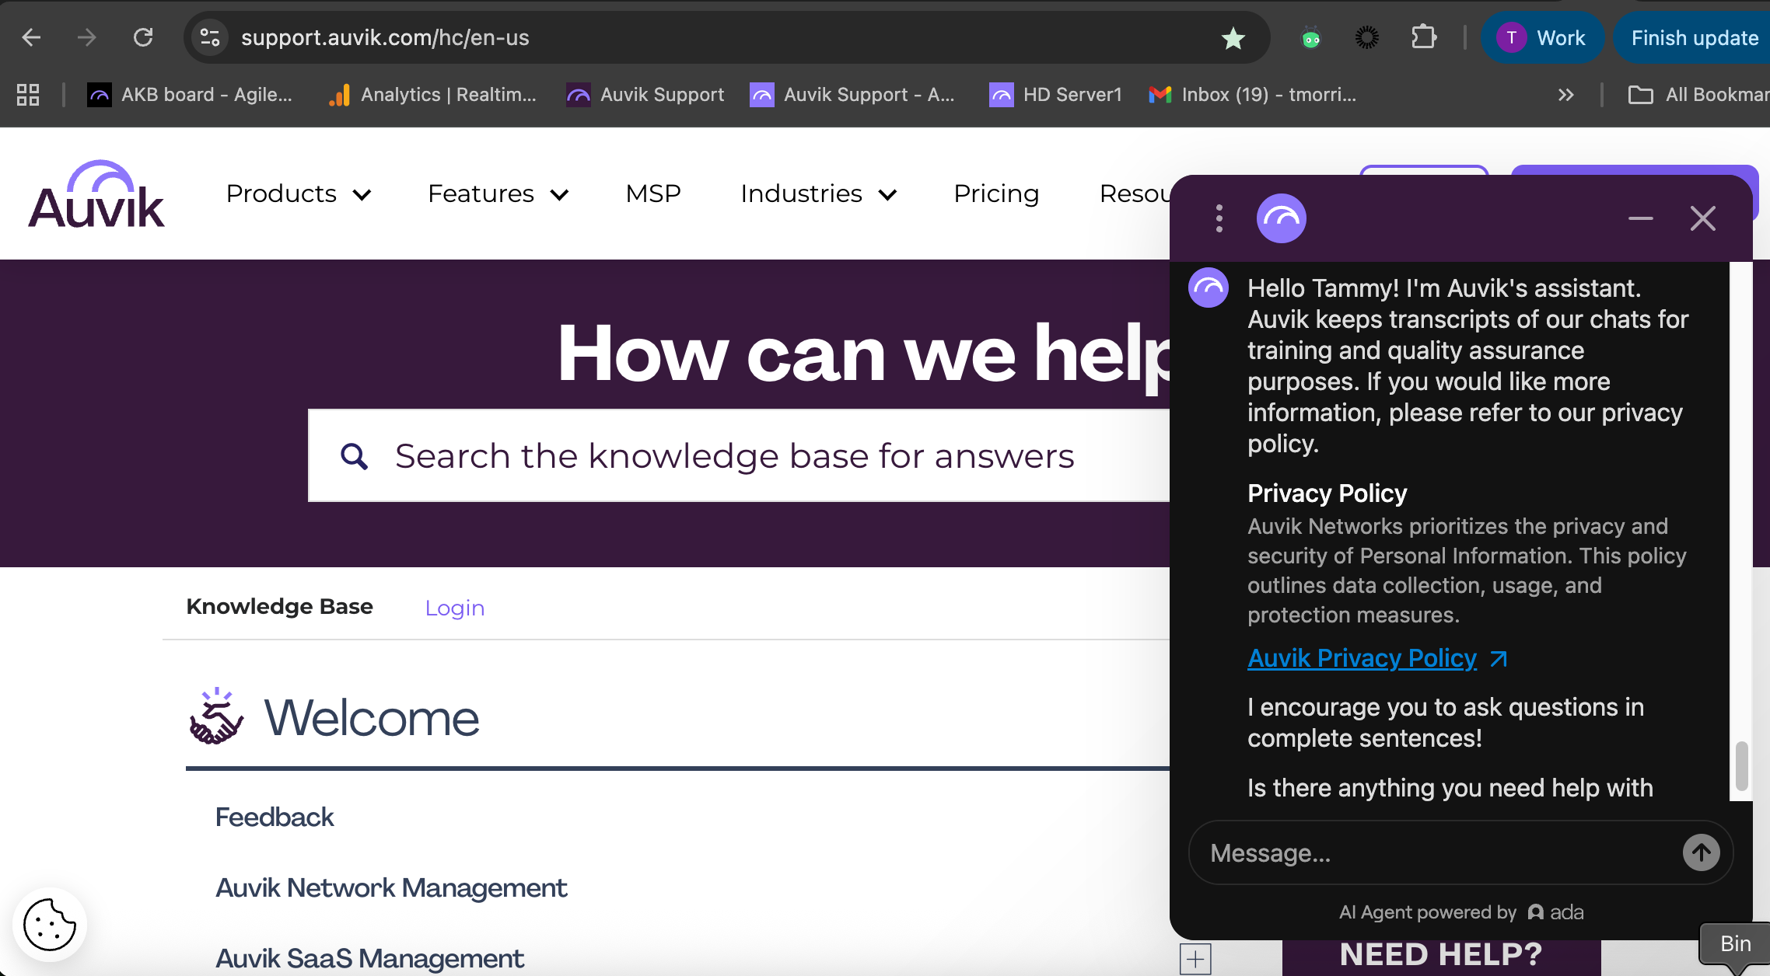The width and height of the screenshot is (1770, 976).
Task: Open the HD Server1 bookmark
Action: (x=1056, y=95)
